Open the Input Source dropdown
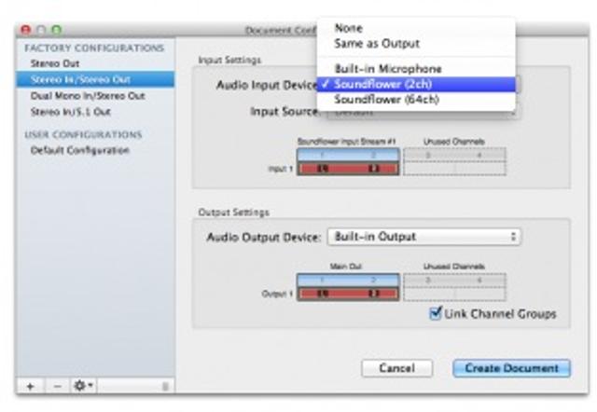 point(423,112)
